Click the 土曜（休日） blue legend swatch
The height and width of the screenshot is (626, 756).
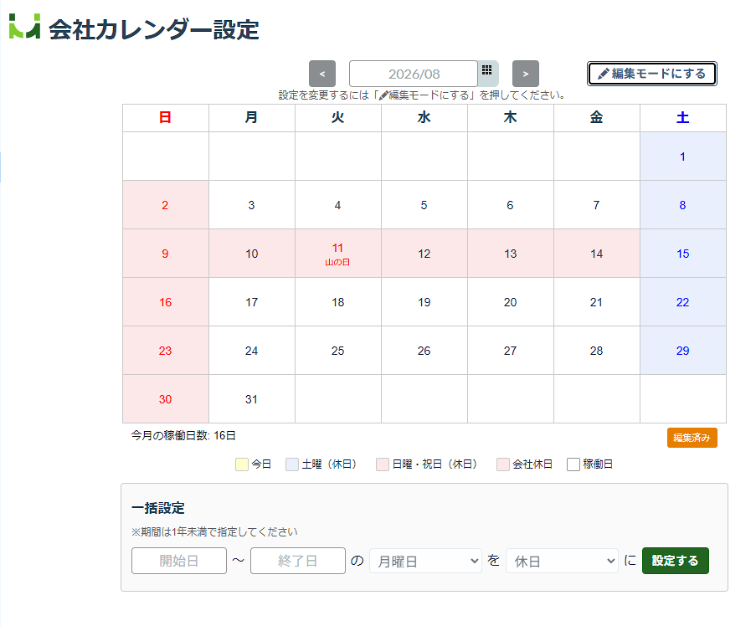[292, 464]
